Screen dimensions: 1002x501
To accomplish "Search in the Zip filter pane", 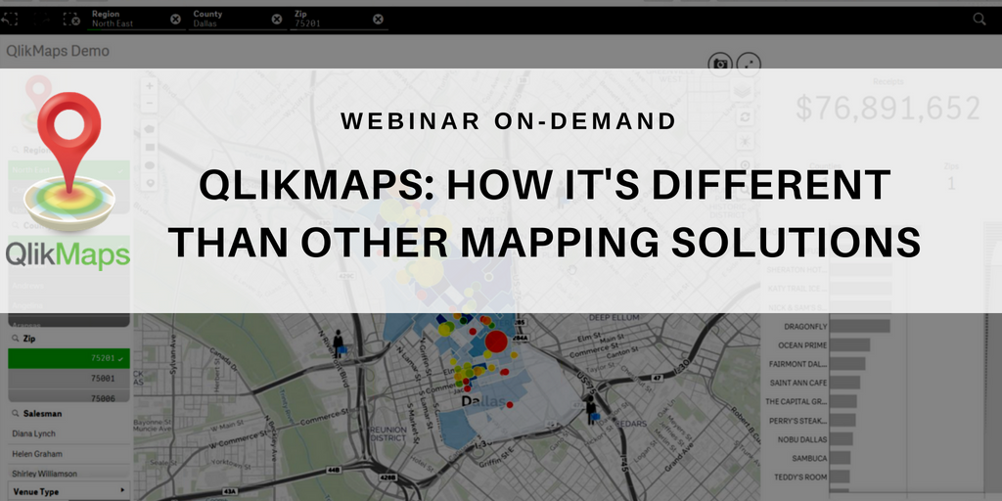I will pyautogui.click(x=16, y=339).
